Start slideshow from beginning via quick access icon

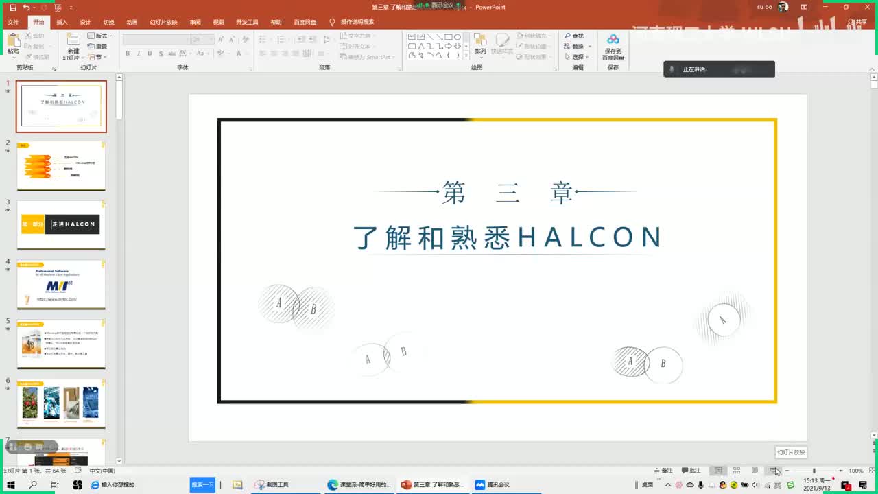click(x=57, y=8)
